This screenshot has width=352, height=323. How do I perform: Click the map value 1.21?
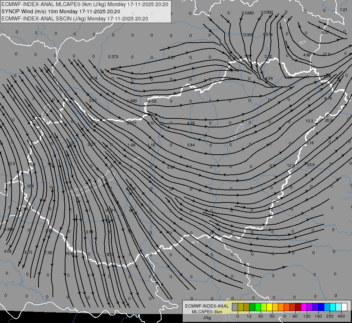tap(343, 10)
